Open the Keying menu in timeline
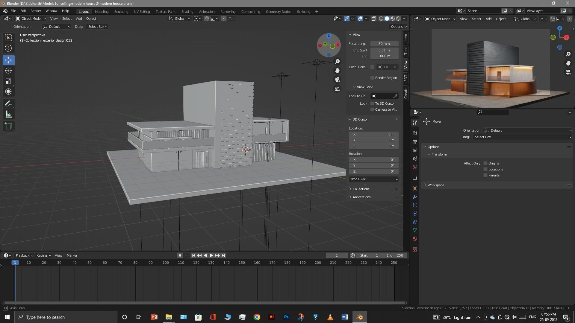575x323 pixels. pyautogui.click(x=43, y=255)
